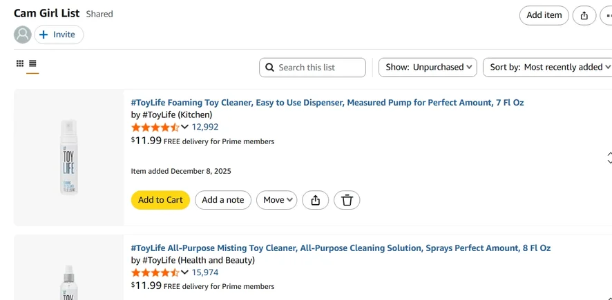
Task: Expand rating details for Misting Toy Cleaner
Action: point(184,272)
